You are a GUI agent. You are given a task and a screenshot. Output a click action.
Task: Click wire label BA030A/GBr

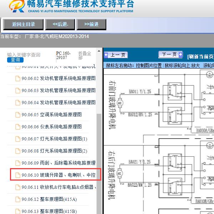pos(205,130)
